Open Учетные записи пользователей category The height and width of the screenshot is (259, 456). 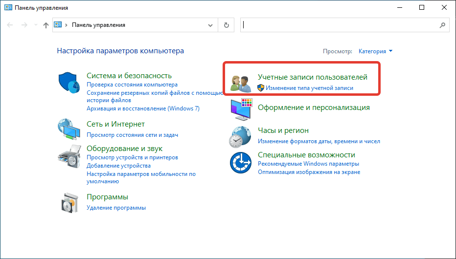[313, 77]
